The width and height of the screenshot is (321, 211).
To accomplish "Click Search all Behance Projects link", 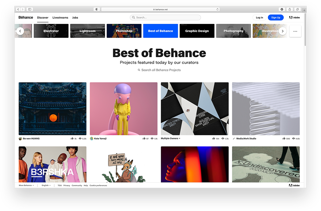I will (x=161, y=70).
